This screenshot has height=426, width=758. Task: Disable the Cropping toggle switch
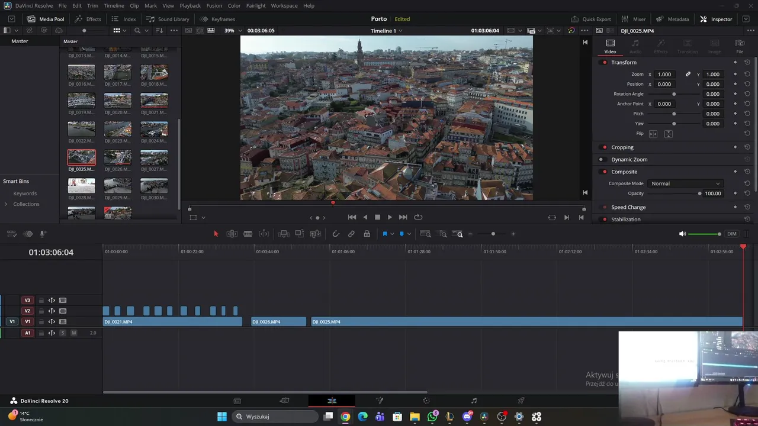[604, 147]
